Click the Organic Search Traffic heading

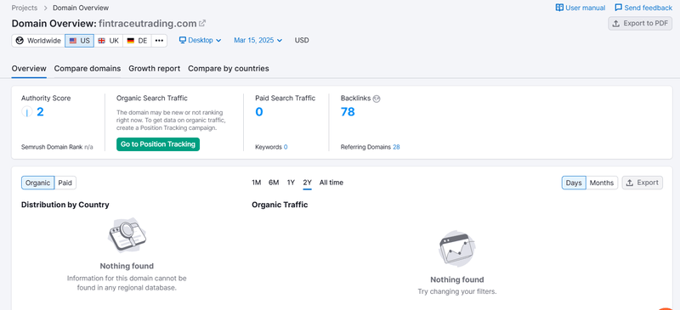(152, 99)
